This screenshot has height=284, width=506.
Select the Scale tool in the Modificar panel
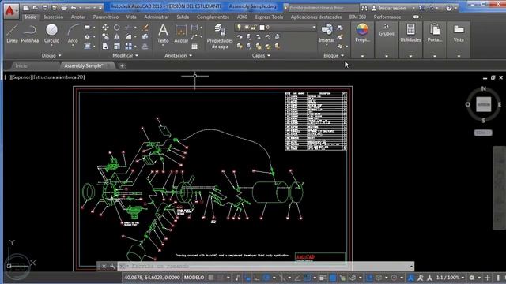(x=117, y=47)
